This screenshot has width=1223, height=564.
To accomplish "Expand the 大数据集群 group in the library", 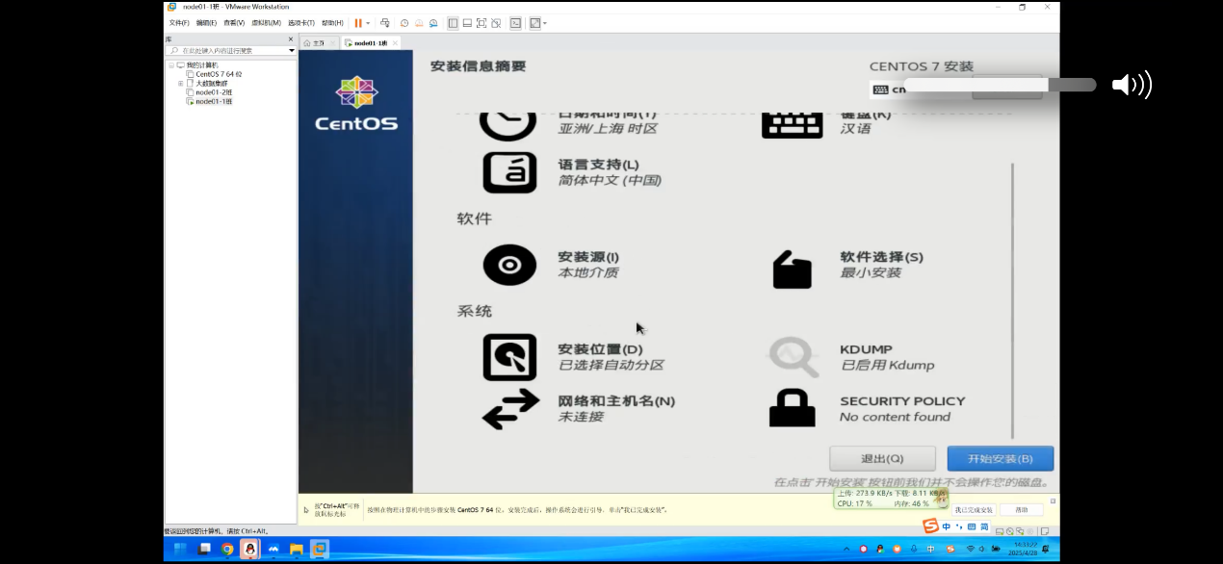I will click(x=180, y=84).
